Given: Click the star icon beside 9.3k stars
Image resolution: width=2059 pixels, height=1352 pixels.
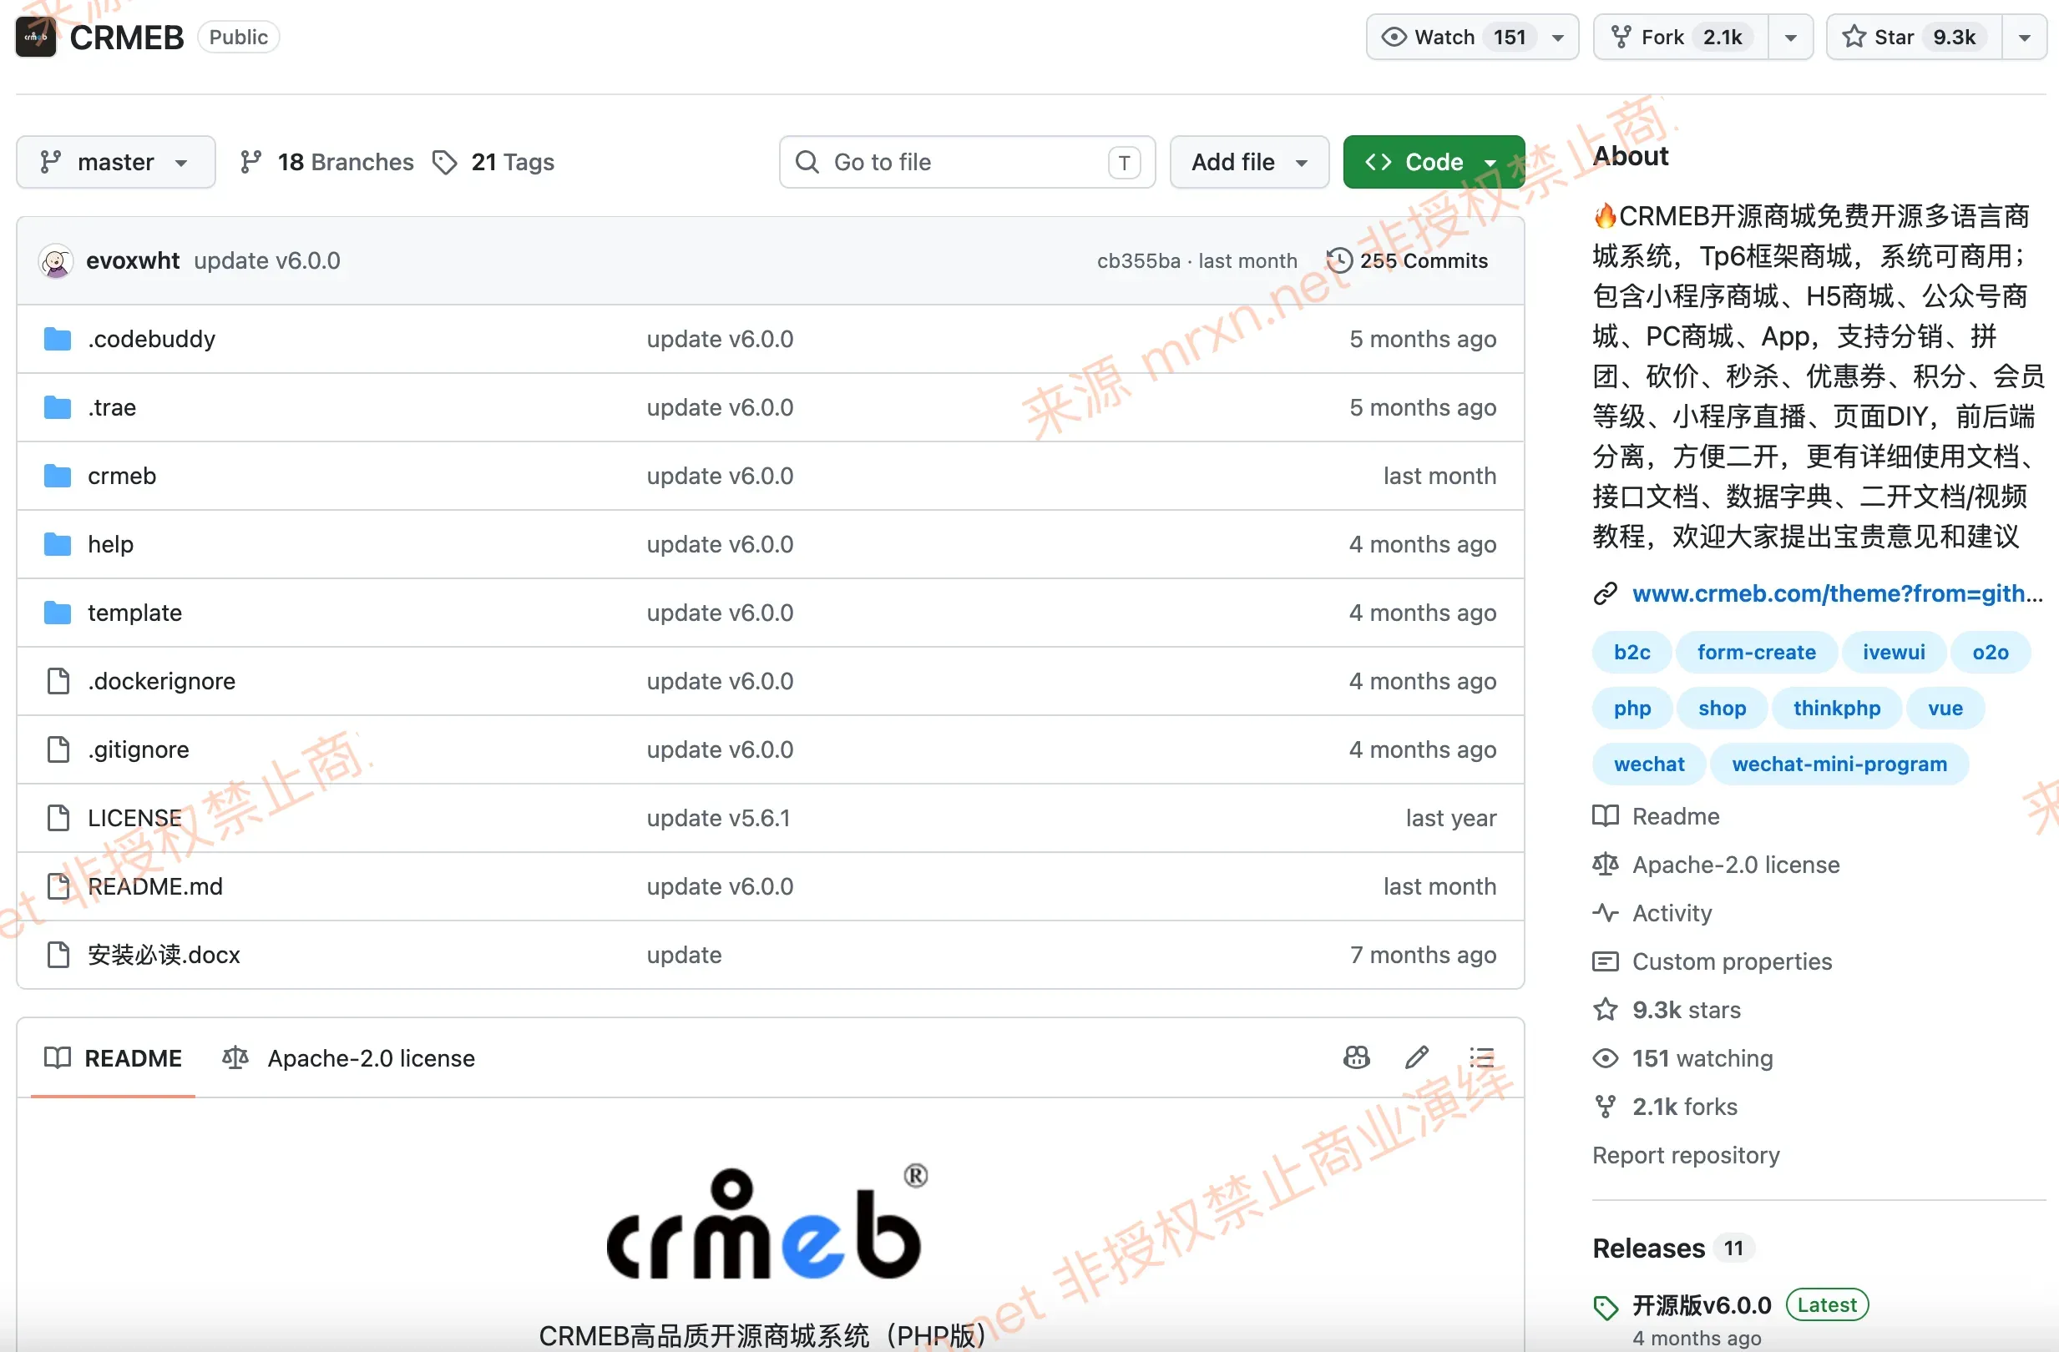Looking at the screenshot, I should (x=1606, y=1009).
